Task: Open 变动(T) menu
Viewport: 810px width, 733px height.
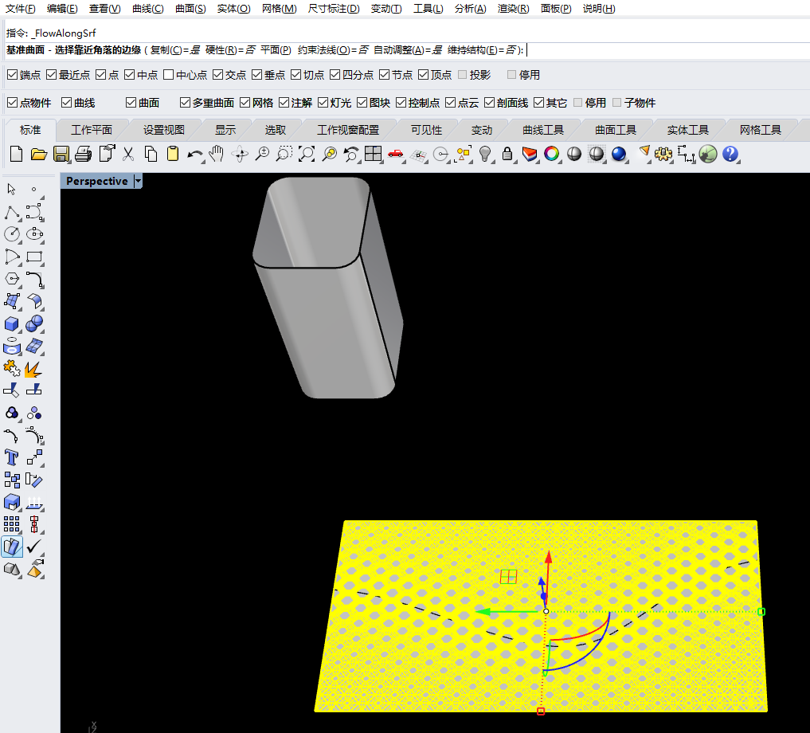Action: [x=386, y=9]
